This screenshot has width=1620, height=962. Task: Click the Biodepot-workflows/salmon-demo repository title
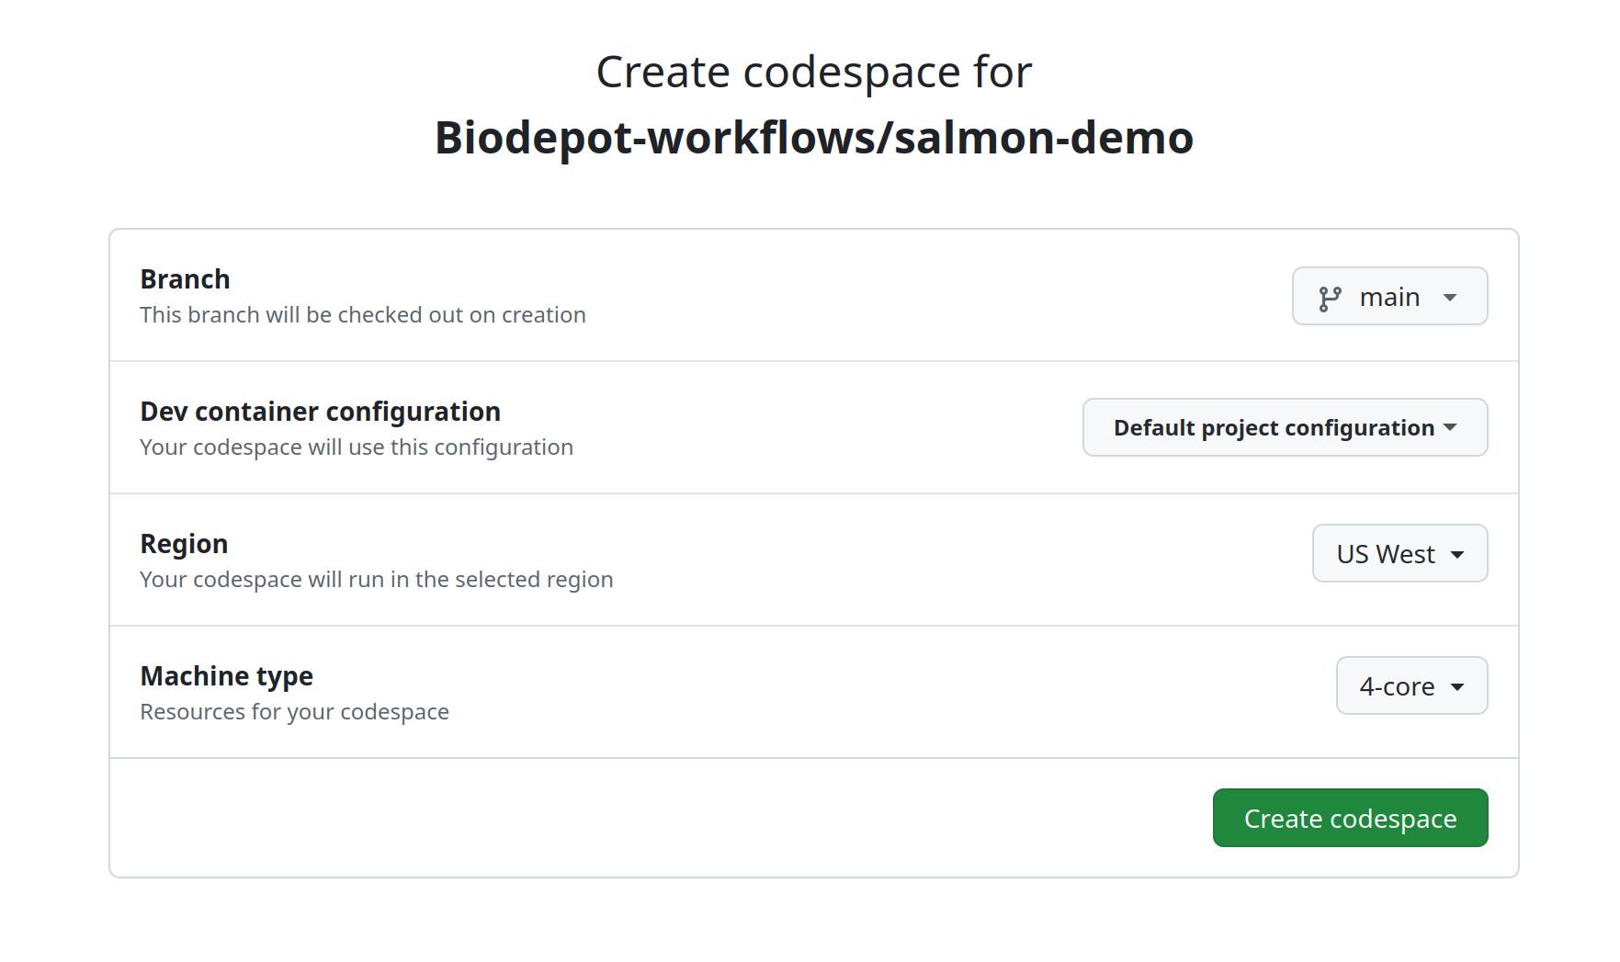click(x=813, y=137)
